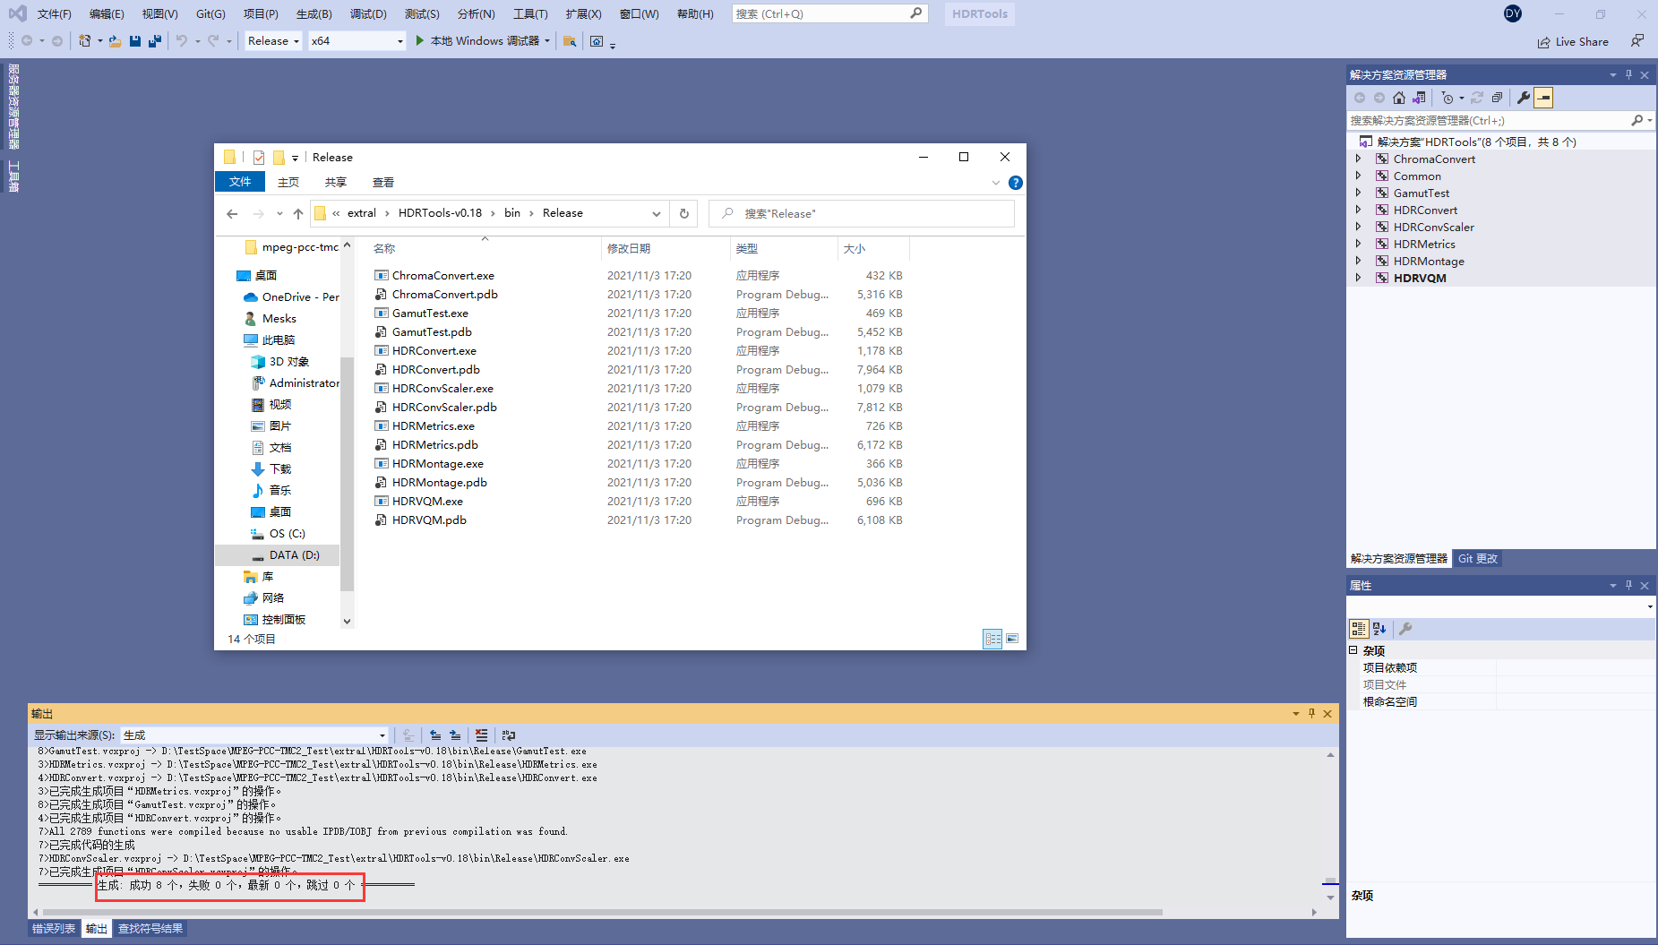This screenshot has height=945, width=1658.
Task: Expand the HDRConvert project node
Action: point(1358,210)
